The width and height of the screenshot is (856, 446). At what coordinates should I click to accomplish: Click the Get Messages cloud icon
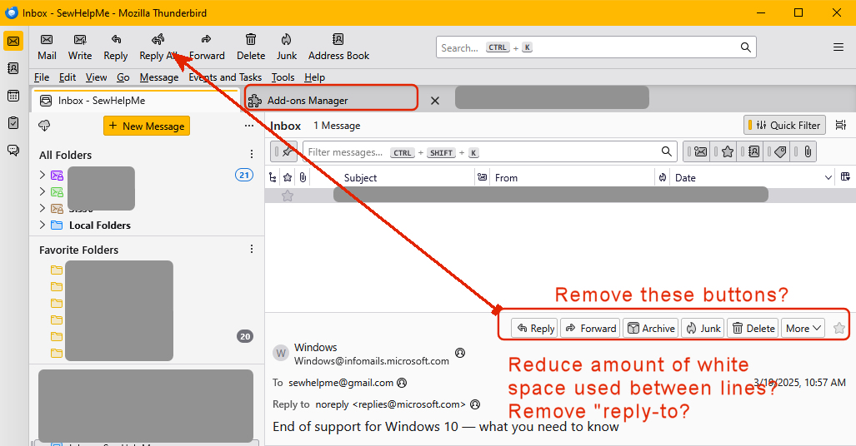tap(44, 126)
